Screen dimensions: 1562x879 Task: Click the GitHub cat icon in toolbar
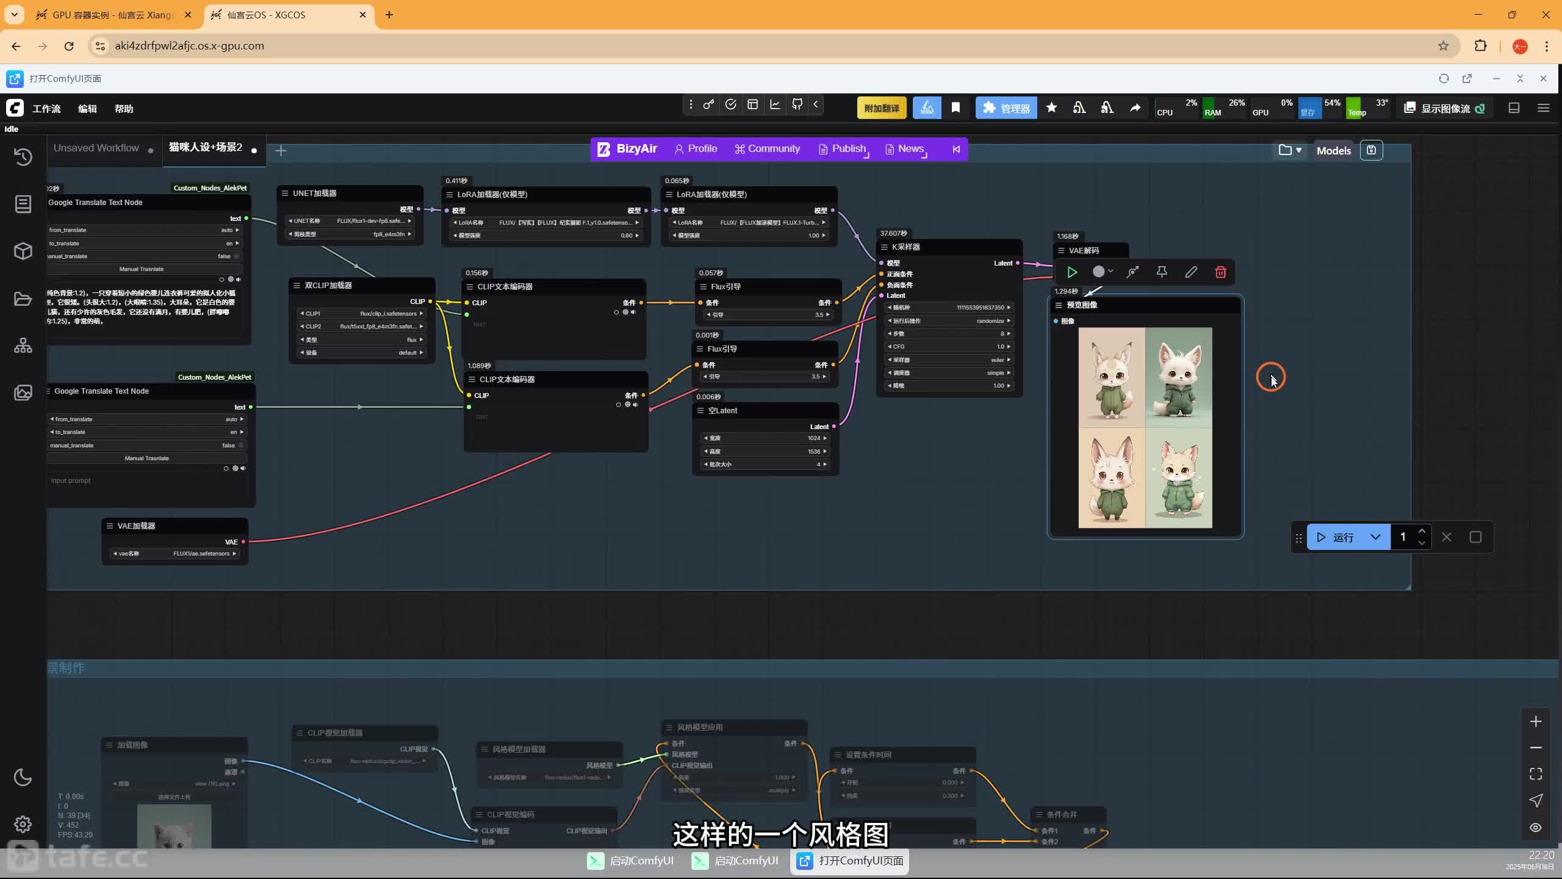(797, 104)
